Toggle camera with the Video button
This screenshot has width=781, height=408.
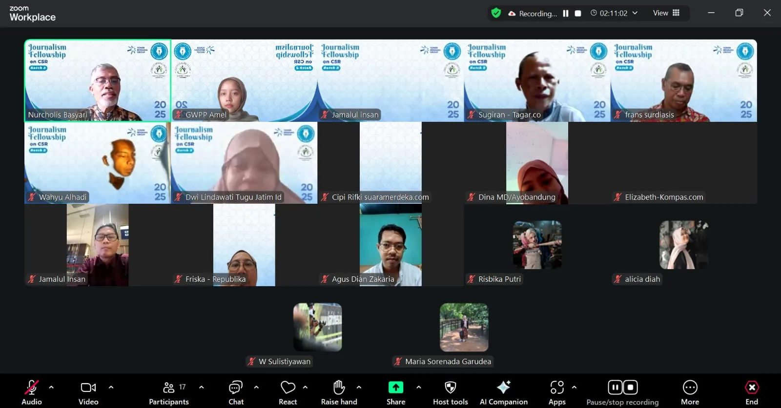pos(88,392)
